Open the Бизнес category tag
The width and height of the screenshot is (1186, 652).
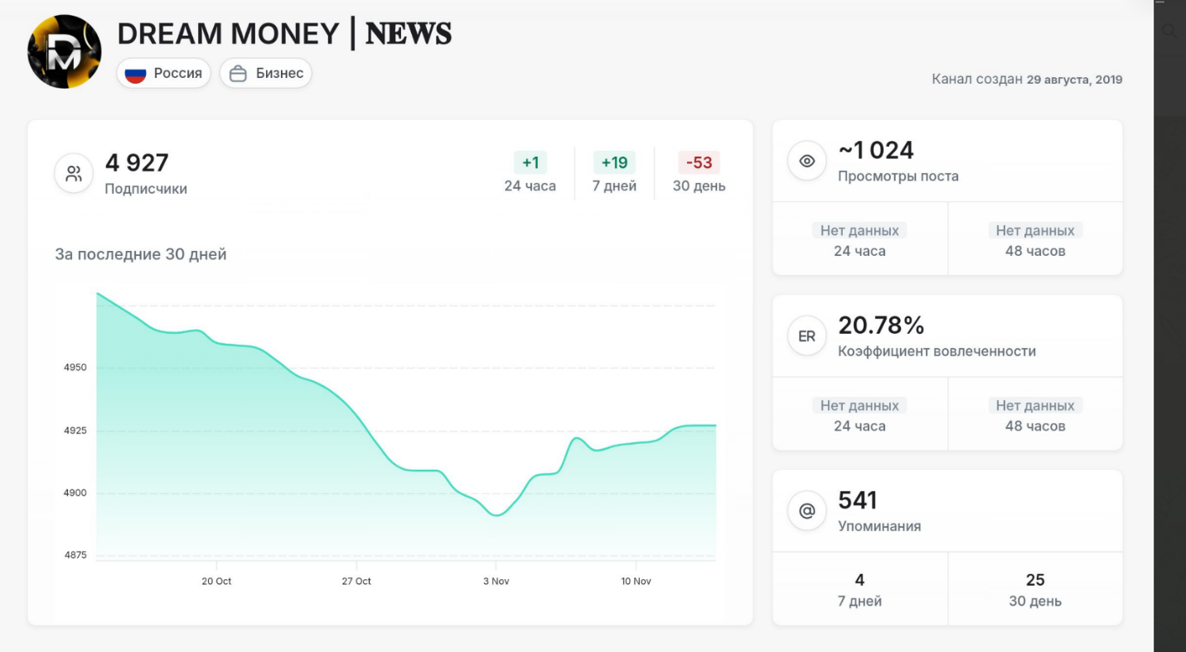point(266,74)
